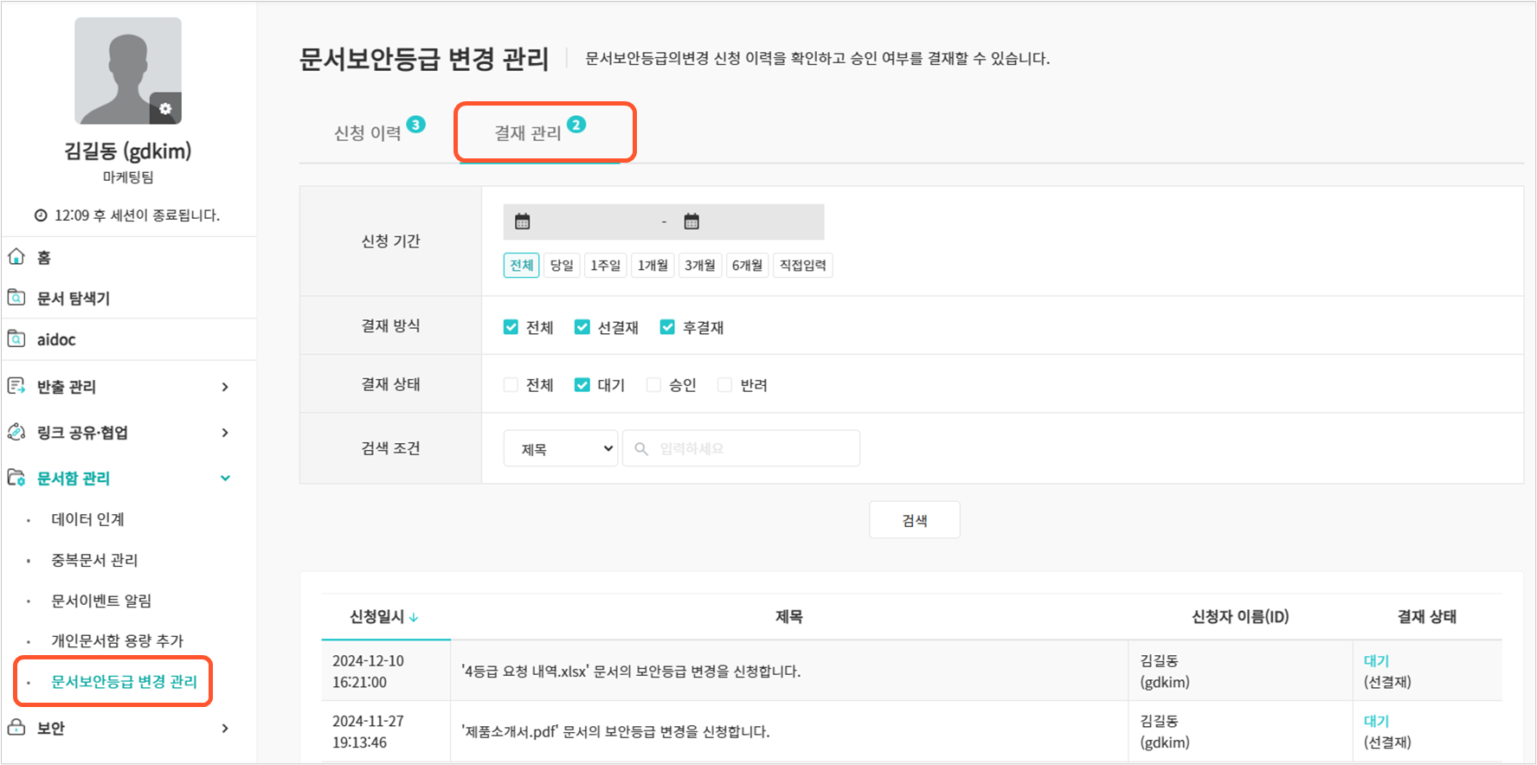
Task: Click the 링크 공유·협업 link icon
Action: pyautogui.click(x=16, y=432)
